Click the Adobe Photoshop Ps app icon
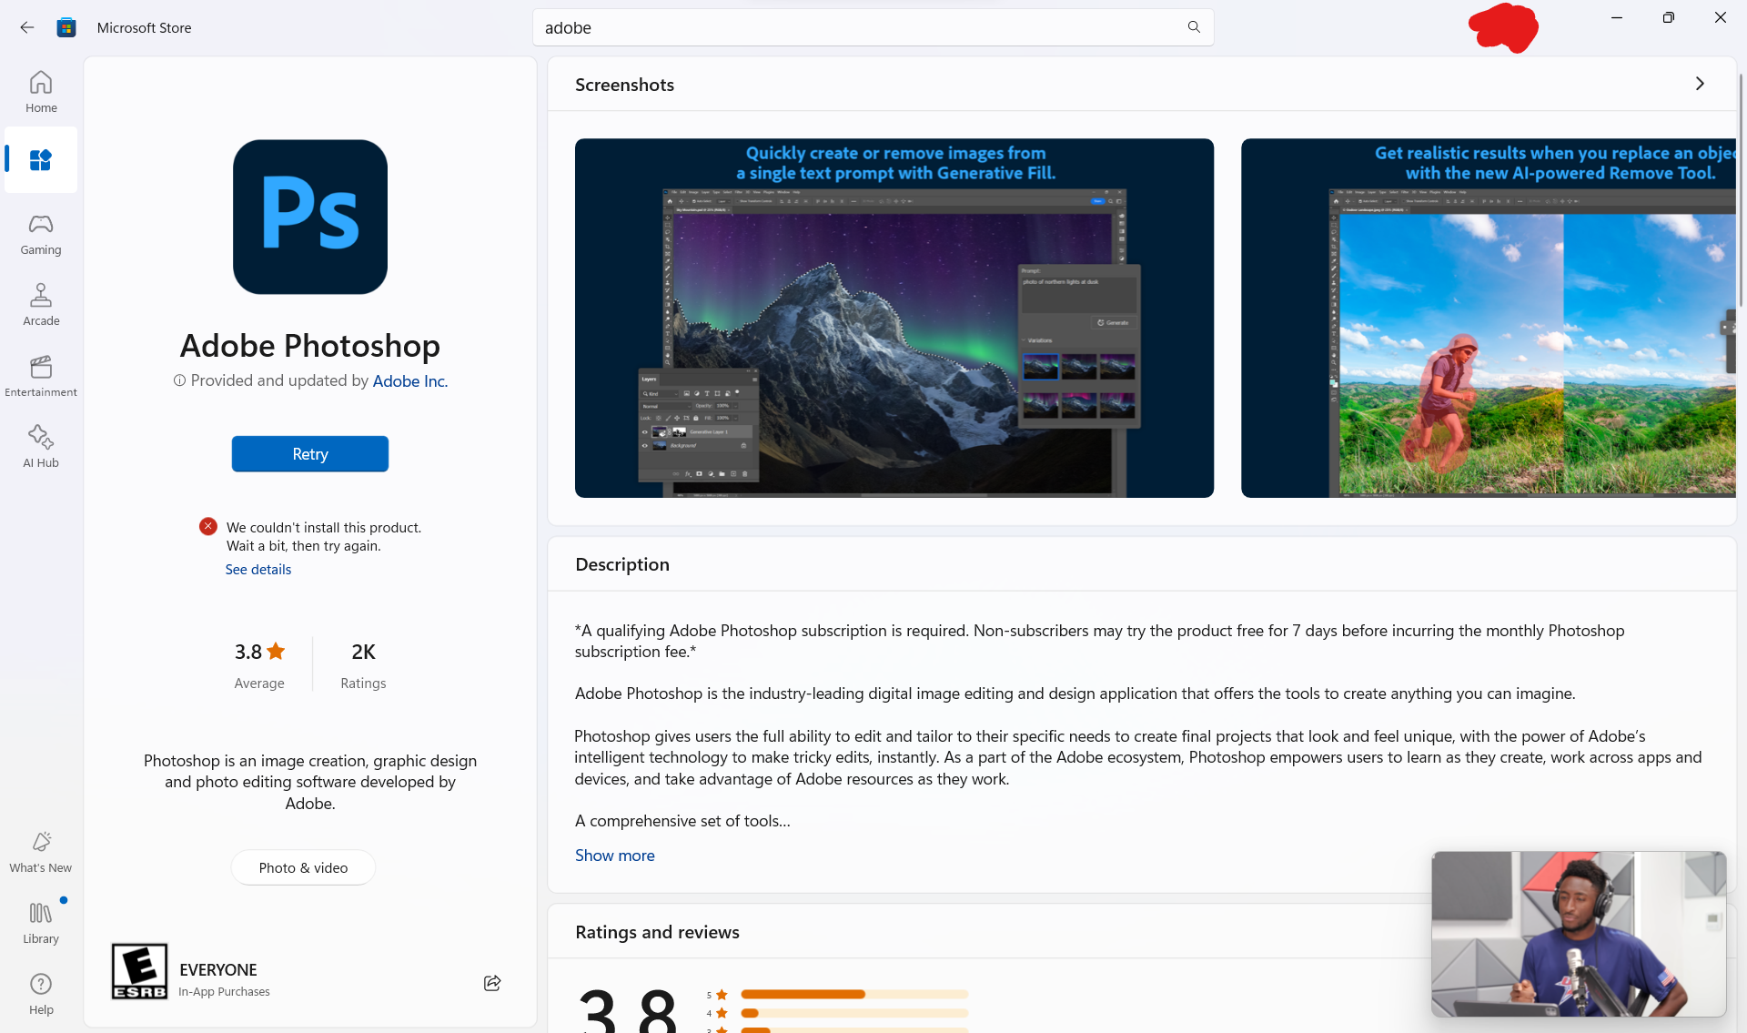The height and width of the screenshot is (1033, 1747). click(310, 217)
